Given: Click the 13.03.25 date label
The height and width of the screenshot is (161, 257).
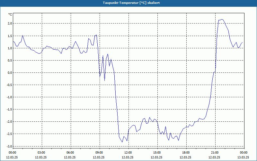Looking at the screenshot, I should pos(243,157).
